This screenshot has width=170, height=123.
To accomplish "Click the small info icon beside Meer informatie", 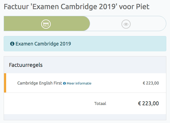I will [x=64, y=83].
